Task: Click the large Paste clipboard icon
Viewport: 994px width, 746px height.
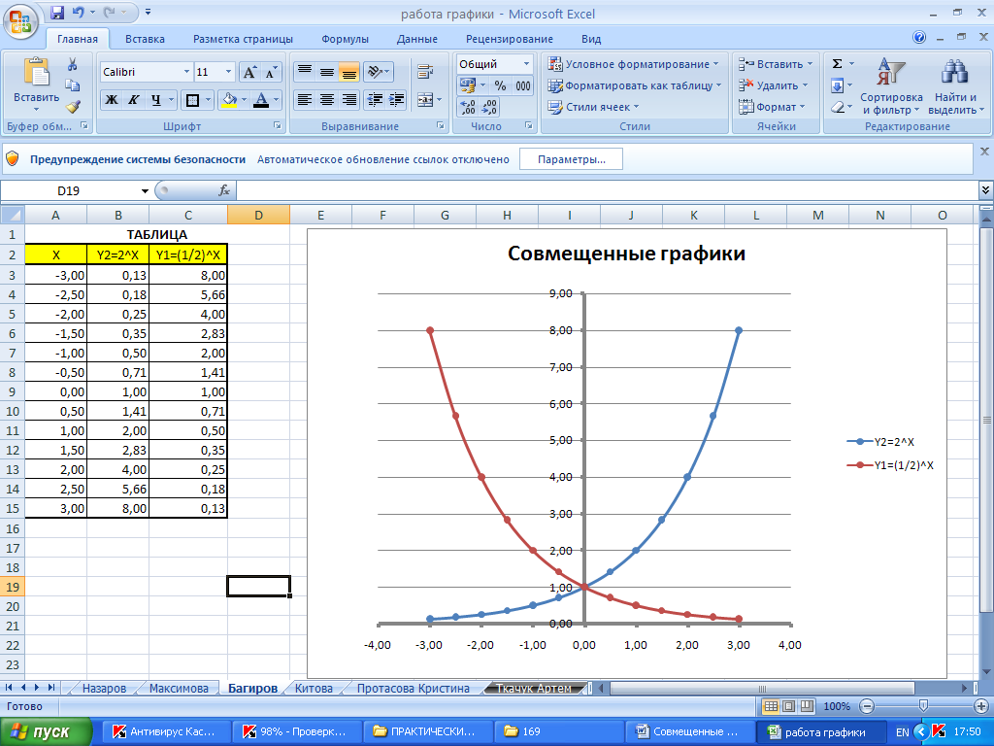Action: coord(36,72)
